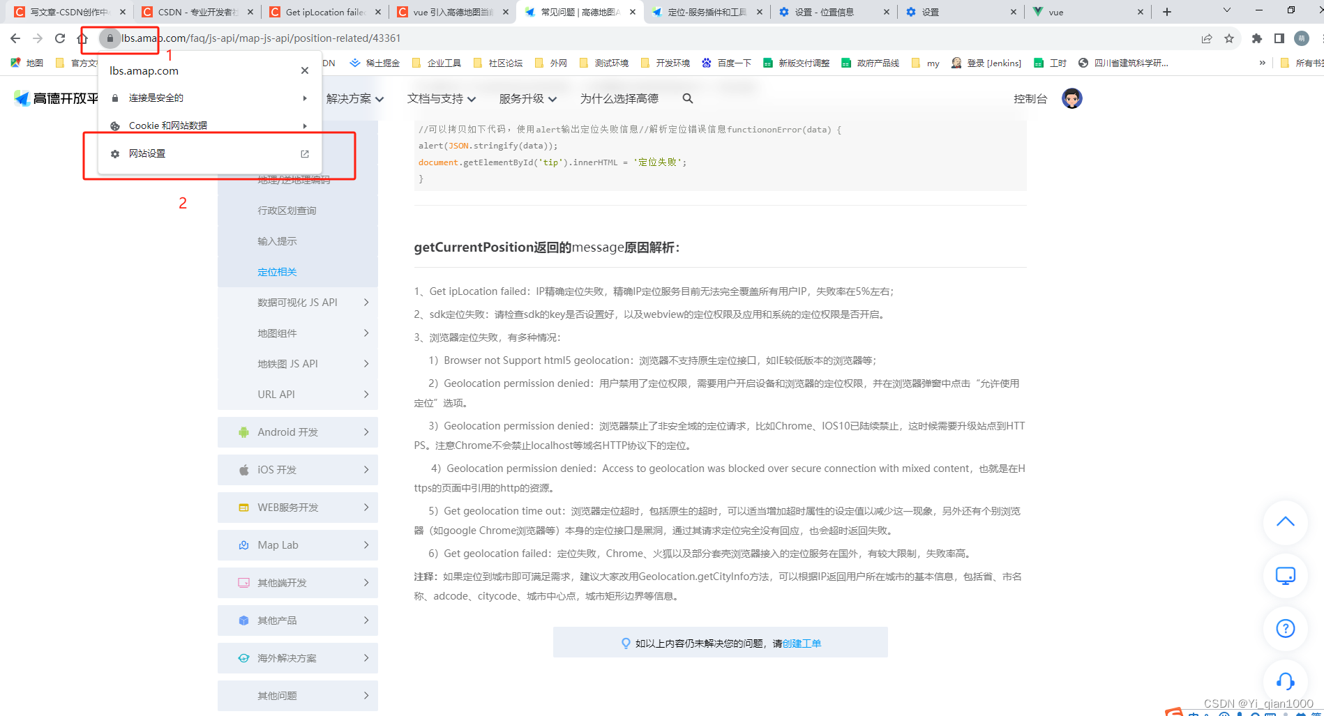Click the question mark help floating icon

tap(1285, 628)
